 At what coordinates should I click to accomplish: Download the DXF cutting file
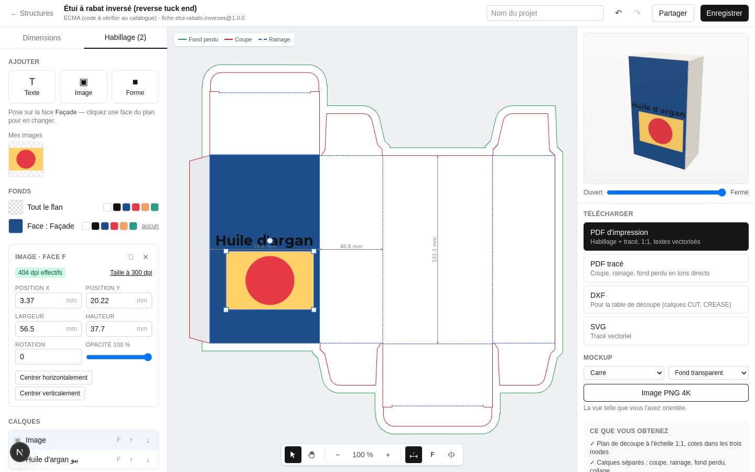tap(666, 299)
